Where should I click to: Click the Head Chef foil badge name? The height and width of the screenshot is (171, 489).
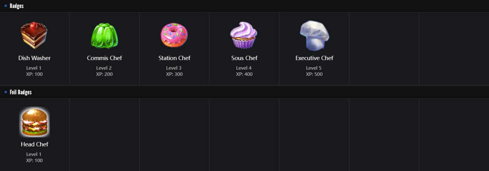click(34, 144)
